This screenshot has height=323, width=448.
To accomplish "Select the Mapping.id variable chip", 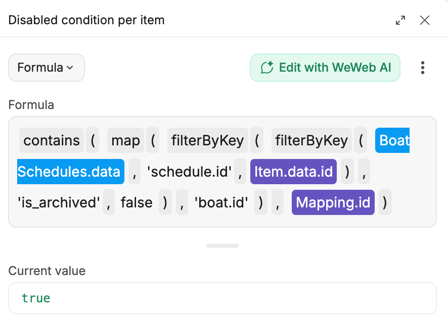I will (x=333, y=203).
